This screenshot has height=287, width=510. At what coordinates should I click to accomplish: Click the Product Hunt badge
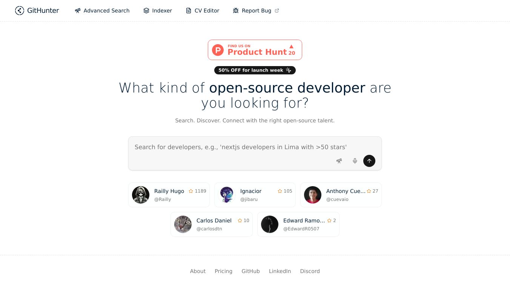[255, 50]
